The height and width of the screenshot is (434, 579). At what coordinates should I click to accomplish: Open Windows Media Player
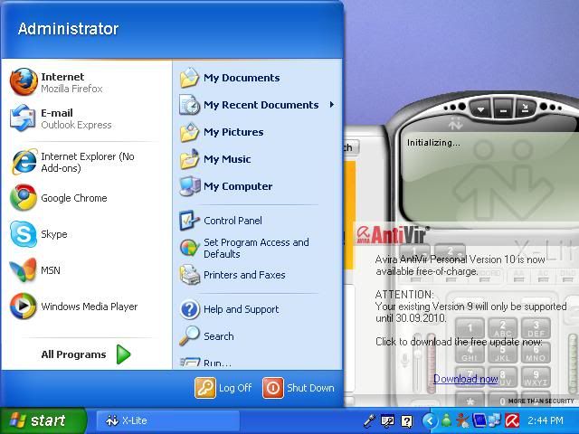(73, 307)
